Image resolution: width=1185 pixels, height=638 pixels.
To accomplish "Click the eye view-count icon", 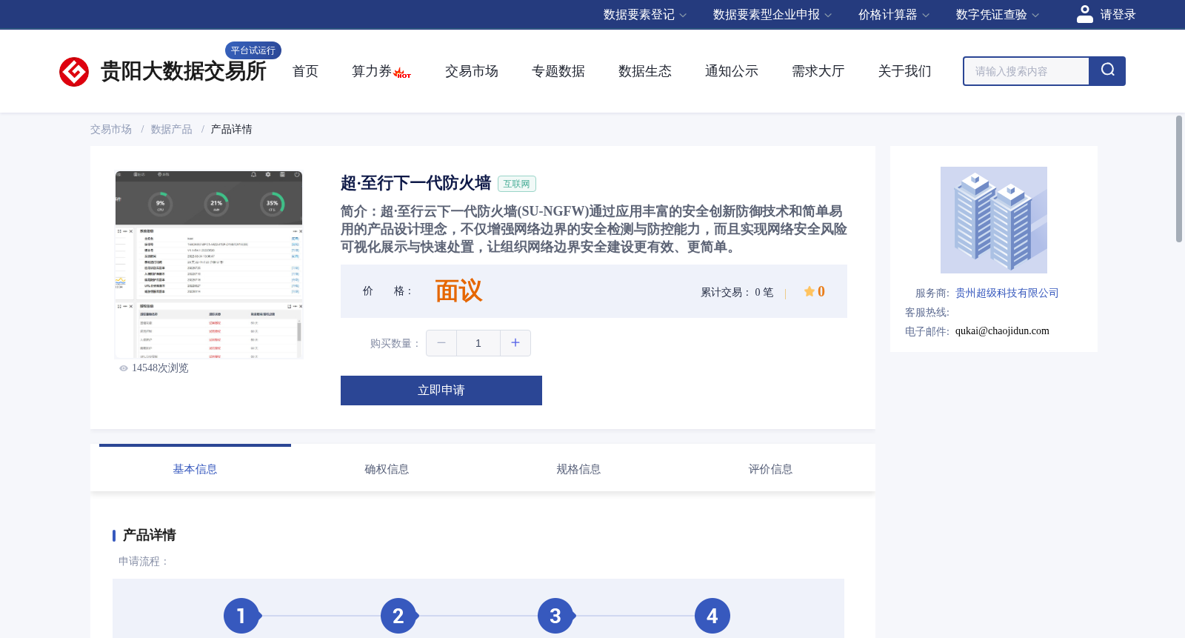I will [x=124, y=368].
